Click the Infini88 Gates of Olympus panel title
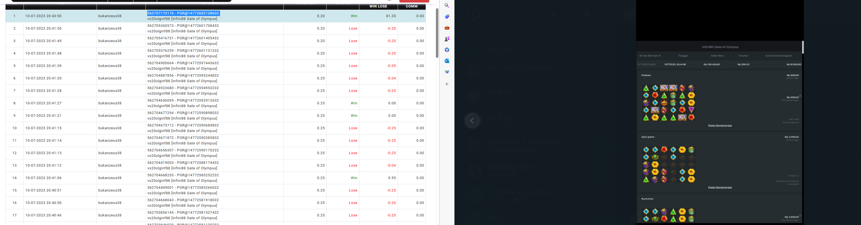The width and height of the screenshot is (861, 225). 720,47
